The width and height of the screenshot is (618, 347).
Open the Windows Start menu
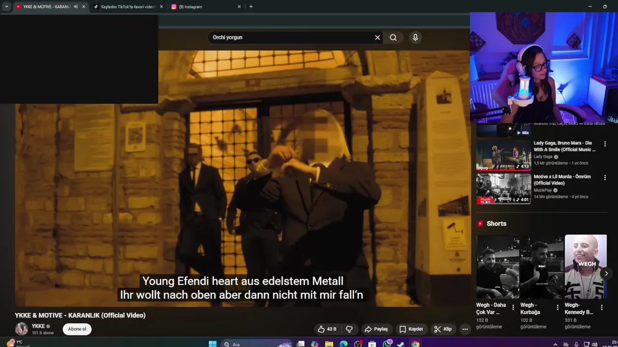point(212,344)
